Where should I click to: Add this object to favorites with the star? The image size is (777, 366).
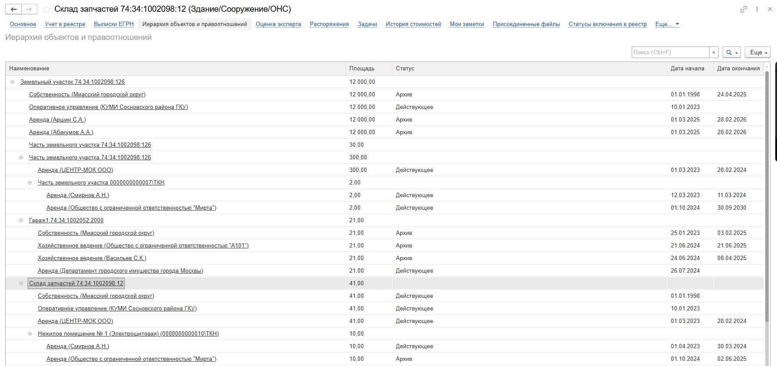tap(46, 9)
